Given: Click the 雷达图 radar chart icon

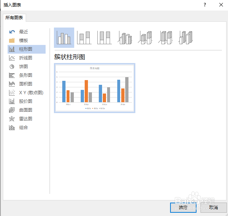Looking at the screenshot, I should 12,119.
